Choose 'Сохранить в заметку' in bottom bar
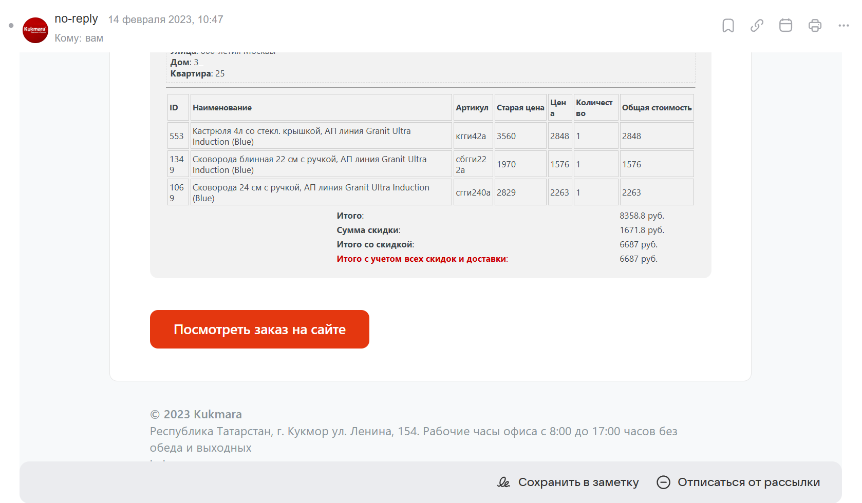 point(568,482)
